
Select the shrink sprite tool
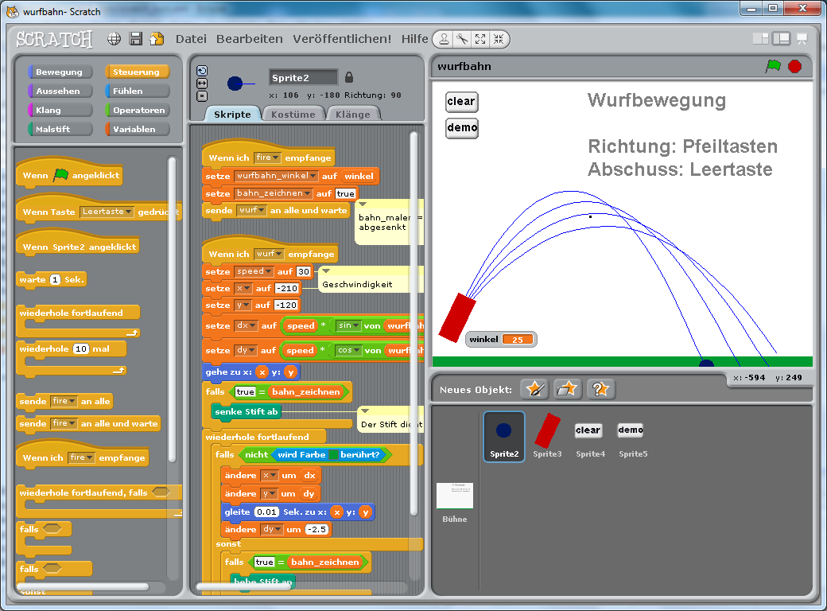[499, 39]
